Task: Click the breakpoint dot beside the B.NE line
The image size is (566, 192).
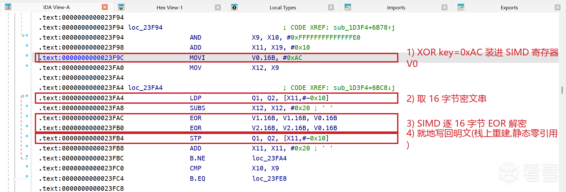Action: 27,156
